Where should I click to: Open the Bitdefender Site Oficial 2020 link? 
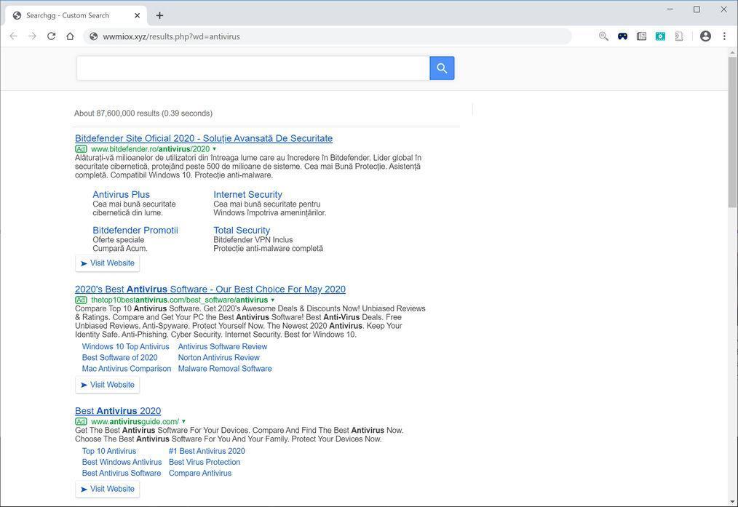[204, 138]
